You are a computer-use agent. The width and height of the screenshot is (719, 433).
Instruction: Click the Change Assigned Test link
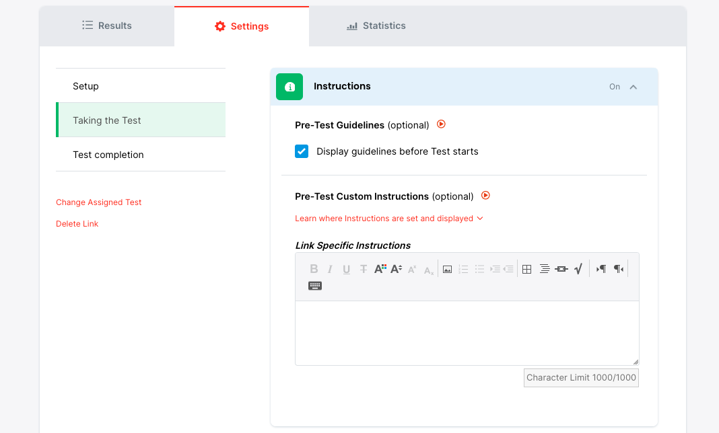[x=99, y=202]
